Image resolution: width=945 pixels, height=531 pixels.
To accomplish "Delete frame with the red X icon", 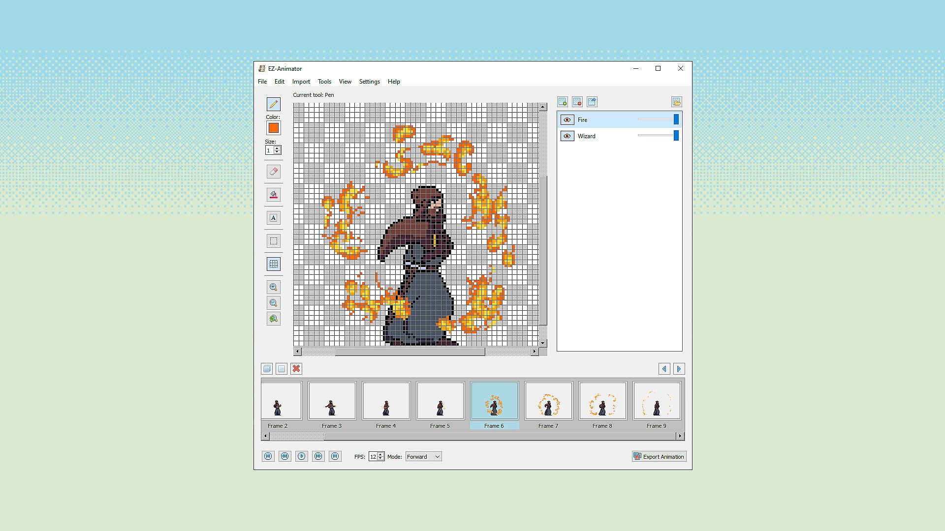I will point(296,369).
